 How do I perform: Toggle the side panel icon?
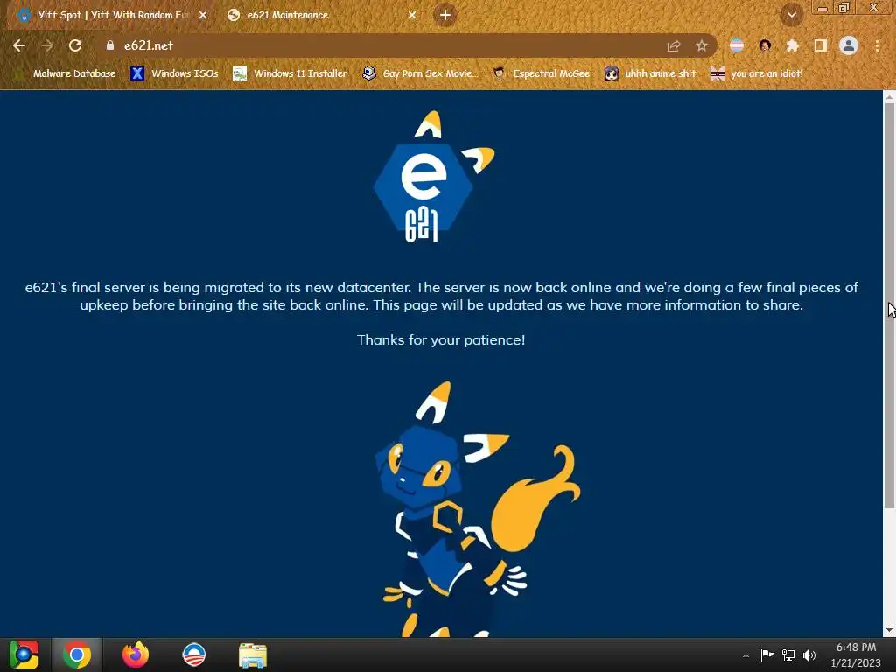pos(821,45)
